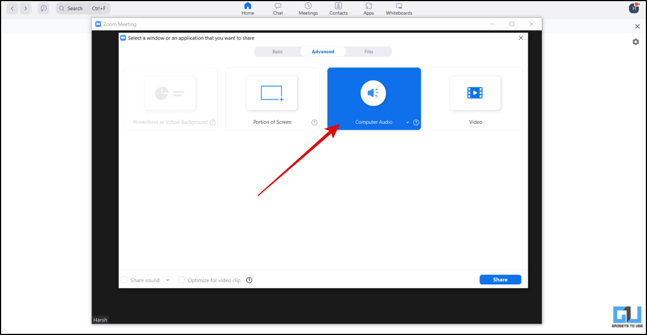Screen dimensions: 647x335
Task: Close the share selection dialog
Action: click(x=521, y=38)
